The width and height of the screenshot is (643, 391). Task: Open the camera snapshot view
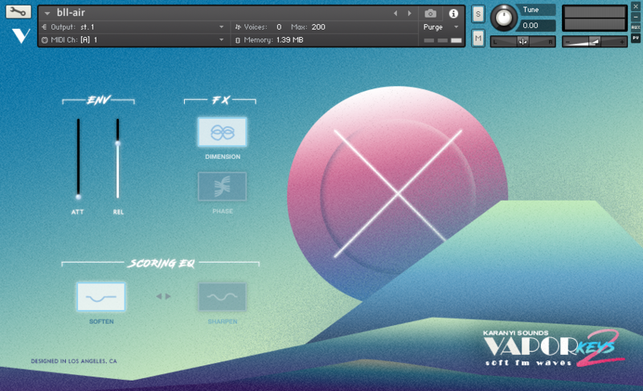coord(430,14)
